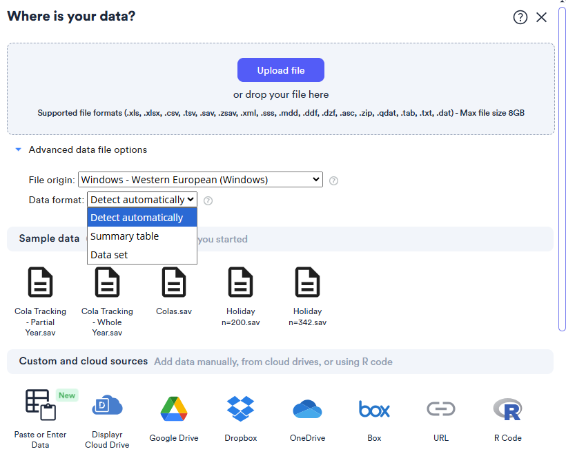This screenshot has width=566, height=456.
Task: Load Colas.sav sample file
Action: pos(174,283)
